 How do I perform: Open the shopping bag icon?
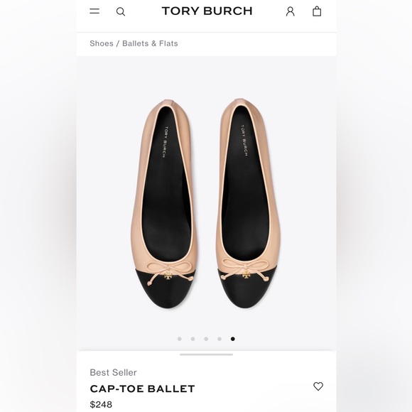tap(317, 11)
